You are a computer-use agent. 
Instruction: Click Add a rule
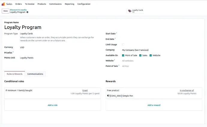tap(52, 105)
